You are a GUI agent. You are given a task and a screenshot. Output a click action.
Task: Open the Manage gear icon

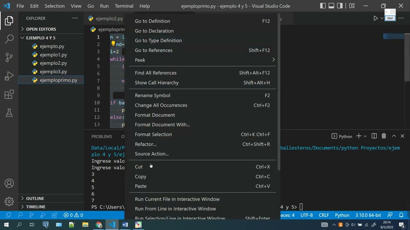[9, 202]
